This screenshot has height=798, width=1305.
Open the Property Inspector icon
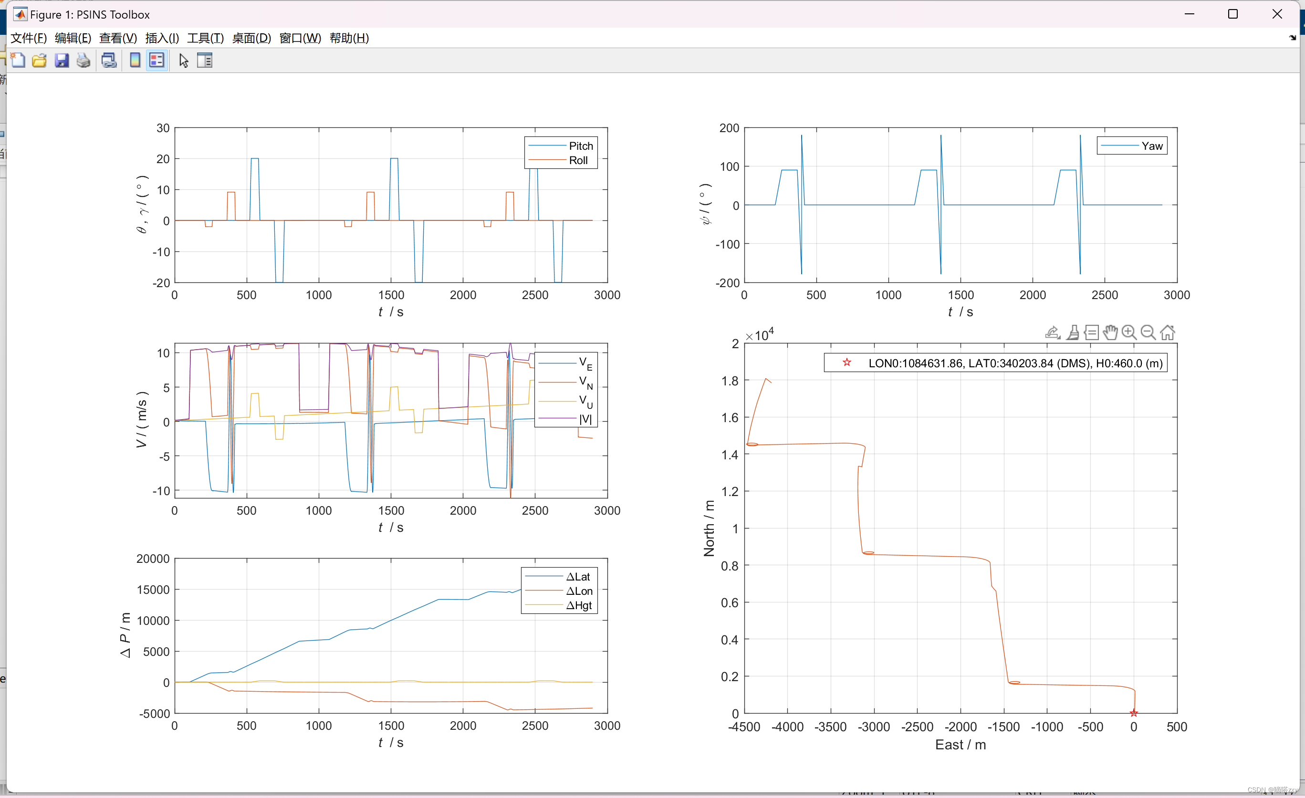pyautogui.click(x=204, y=61)
